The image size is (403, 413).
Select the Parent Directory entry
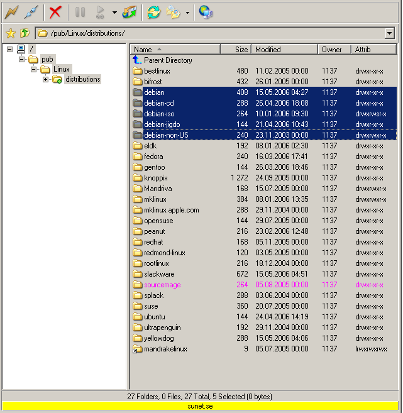point(167,60)
